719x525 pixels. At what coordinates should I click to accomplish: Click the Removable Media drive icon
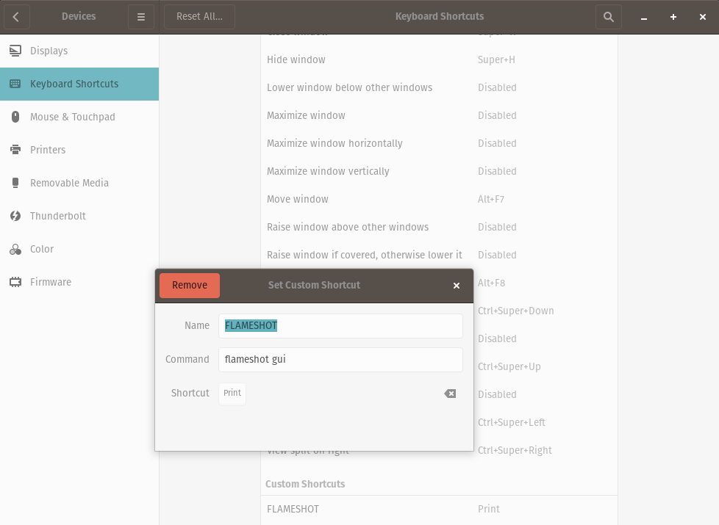click(15, 183)
